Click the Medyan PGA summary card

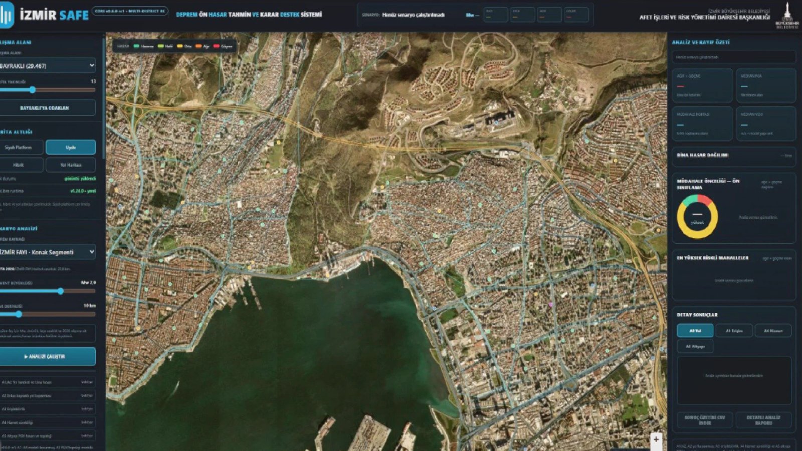766,86
